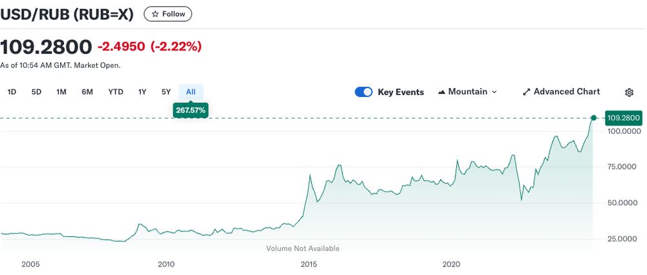
Task: Click the 109.2800 price label on axis
Action: (x=623, y=118)
